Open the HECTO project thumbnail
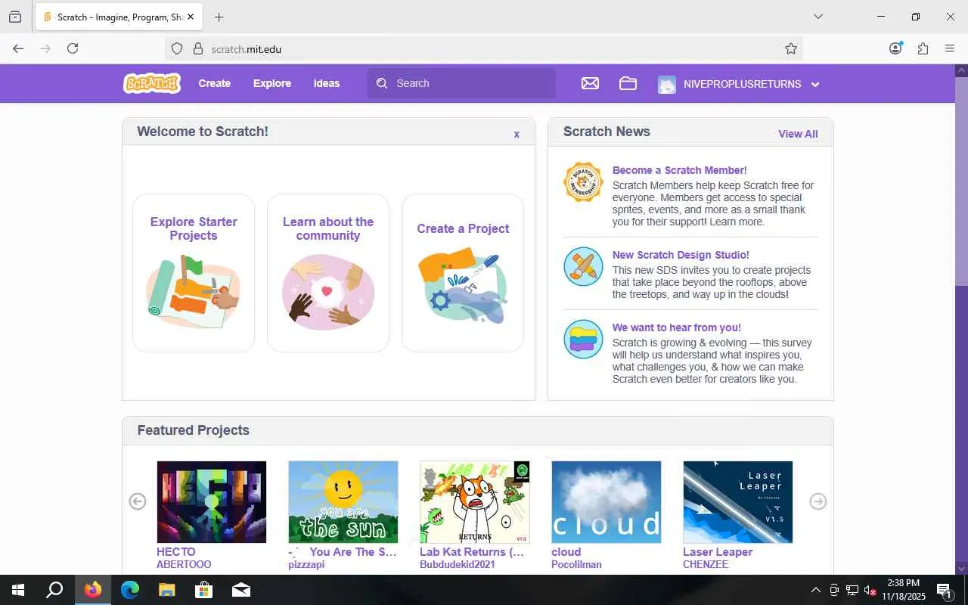Image resolution: width=968 pixels, height=605 pixels. 212,502
